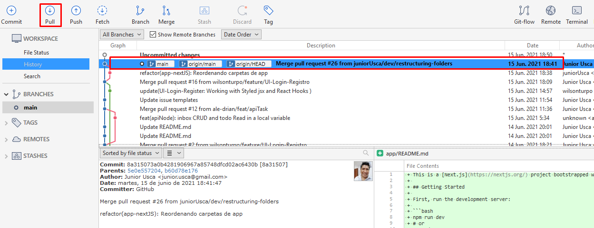Click the green plus icon beside app/README.md
This screenshot has width=594, height=228.
coord(380,154)
